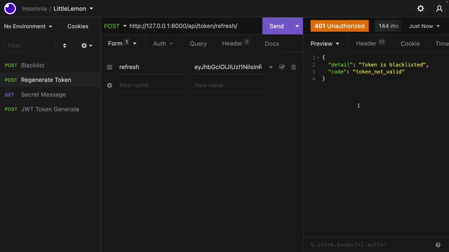This screenshot has height=252, width=449.
Task: Click the Insomnia logo icon
Action: click(10, 9)
